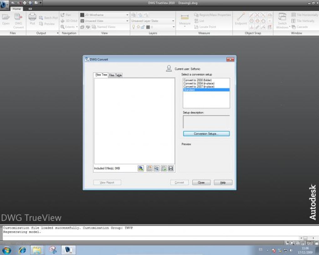Click Cascade in the Window panel

(x=300, y=27)
